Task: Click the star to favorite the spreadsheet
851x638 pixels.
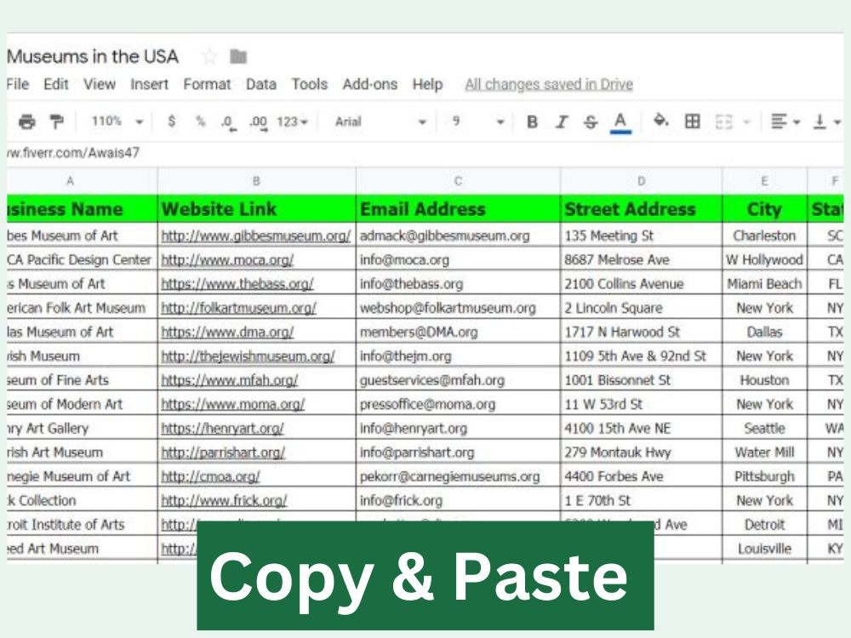Action: click(208, 56)
